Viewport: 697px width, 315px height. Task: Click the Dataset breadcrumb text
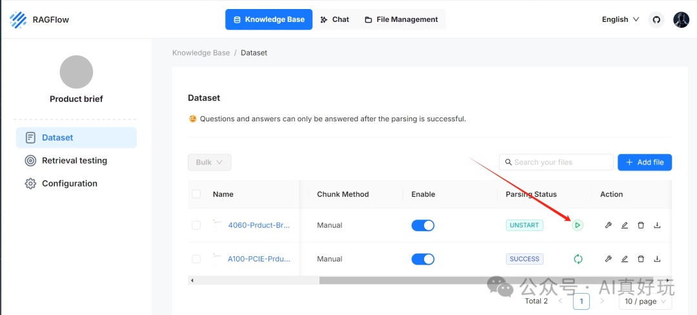254,53
